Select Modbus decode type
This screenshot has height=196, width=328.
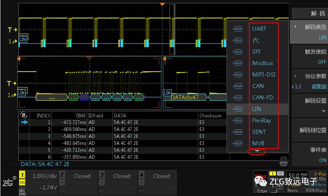(x=262, y=63)
